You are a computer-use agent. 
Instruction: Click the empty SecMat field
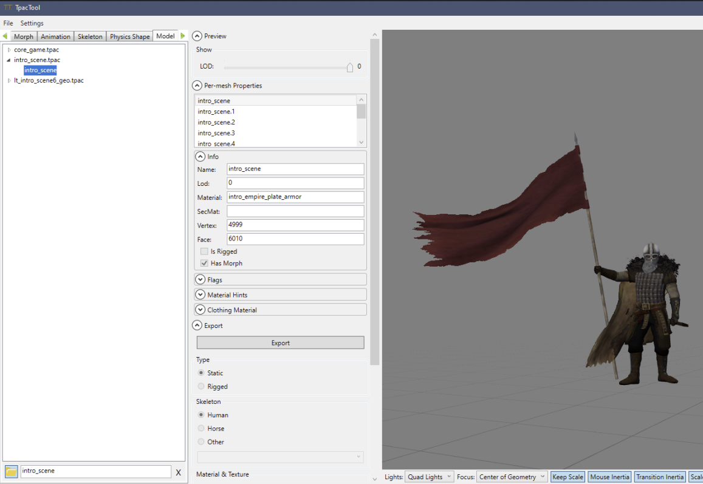(295, 211)
